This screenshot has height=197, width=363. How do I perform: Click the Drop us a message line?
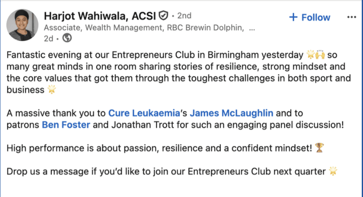[x=166, y=171]
